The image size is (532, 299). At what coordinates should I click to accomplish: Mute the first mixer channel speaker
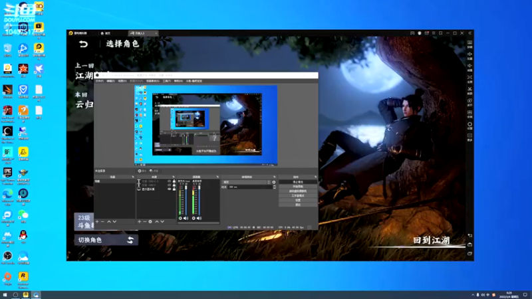[x=186, y=219]
